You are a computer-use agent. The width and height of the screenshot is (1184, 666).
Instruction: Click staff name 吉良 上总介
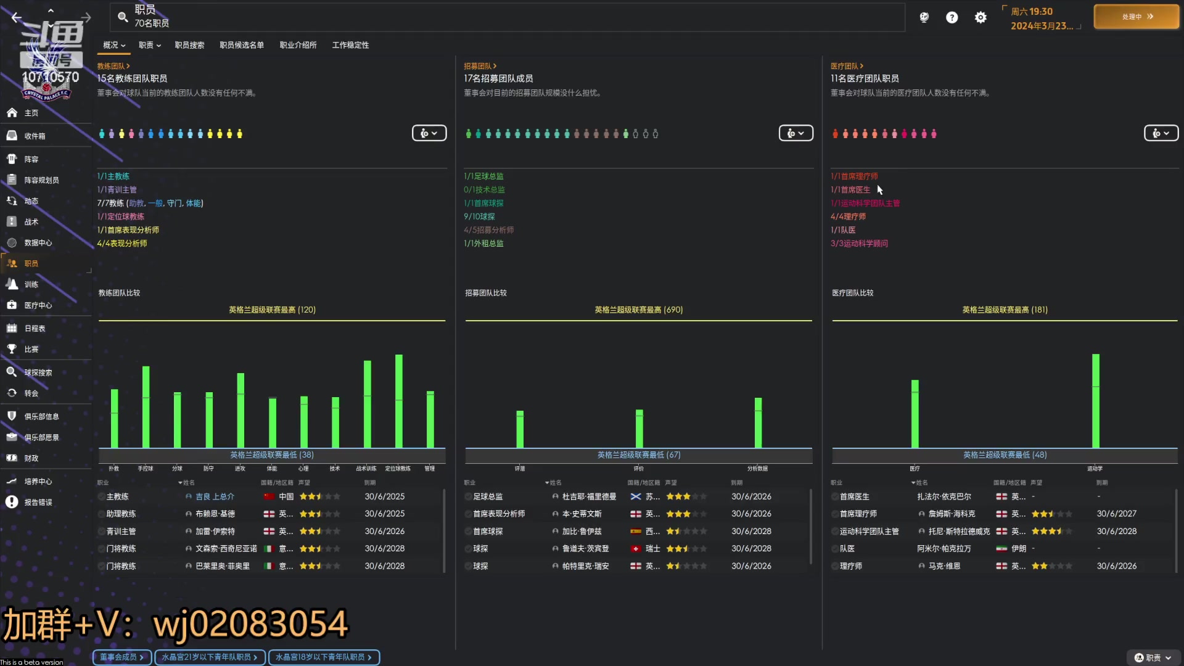215,496
